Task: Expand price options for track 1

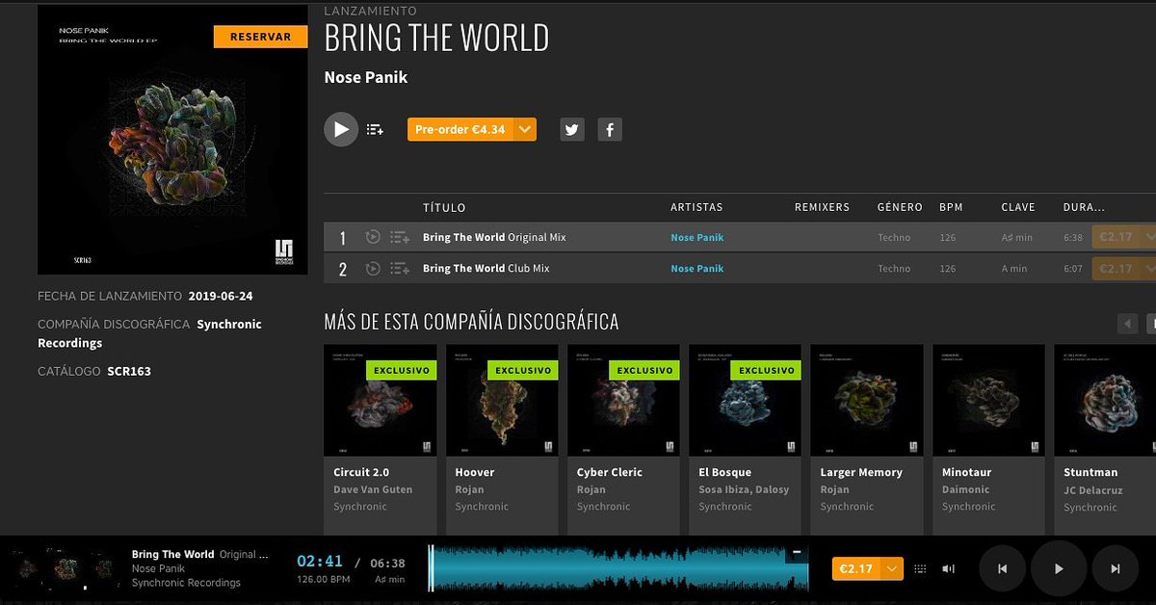Action: click(x=1147, y=237)
